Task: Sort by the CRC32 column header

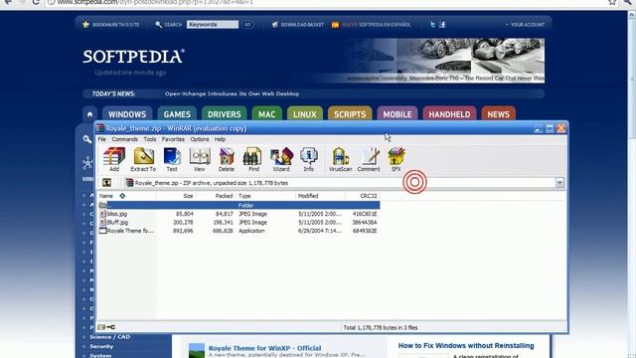Action: (x=363, y=196)
